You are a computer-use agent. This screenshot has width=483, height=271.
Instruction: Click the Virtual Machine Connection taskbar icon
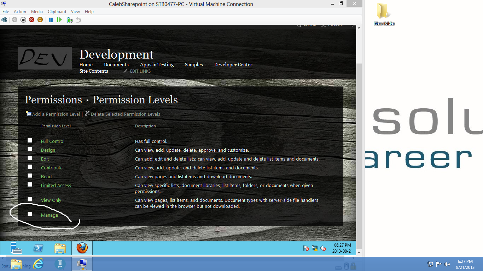pos(82,264)
